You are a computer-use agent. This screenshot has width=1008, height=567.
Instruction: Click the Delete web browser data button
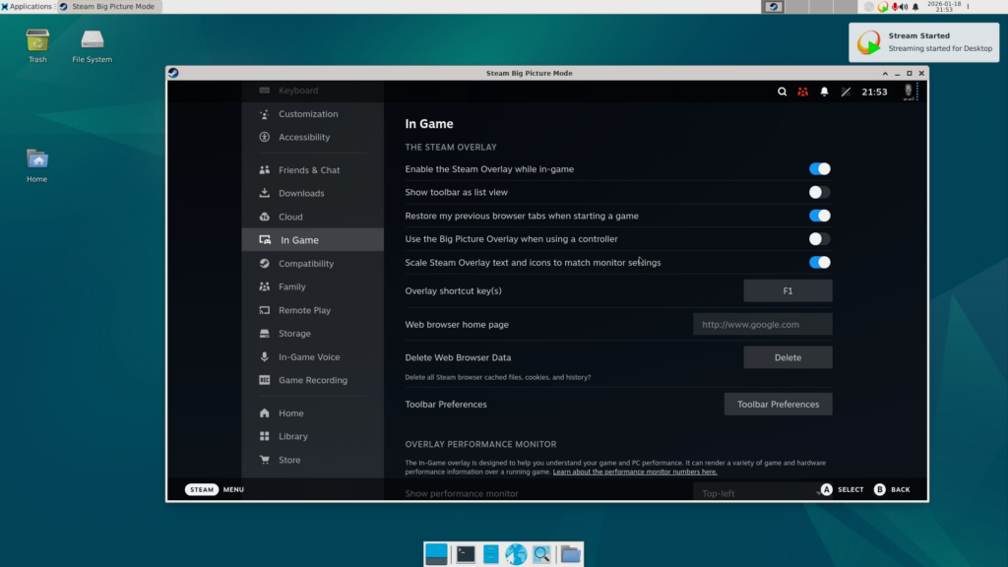(x=787, y=357)
